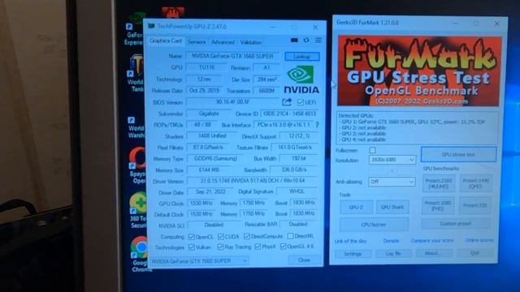Switch to the Sensors tab
This screenshot has height=292, width=520.
point(197,42)
